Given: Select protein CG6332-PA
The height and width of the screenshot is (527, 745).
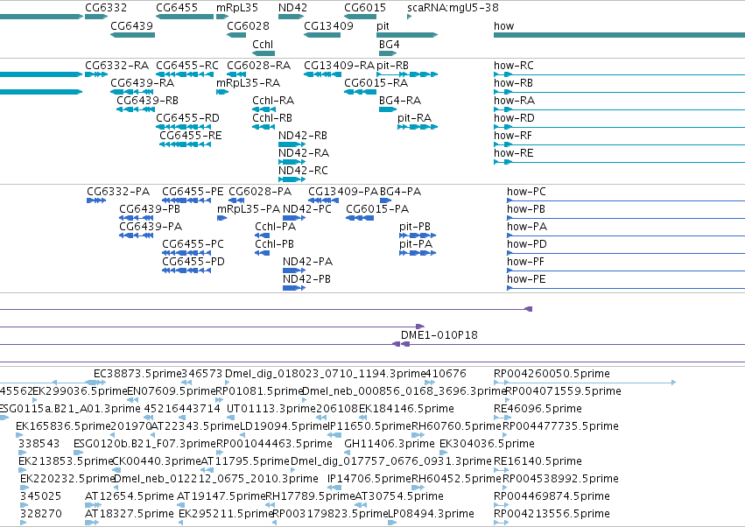Looking at the screenshot, I should (118, 192).
